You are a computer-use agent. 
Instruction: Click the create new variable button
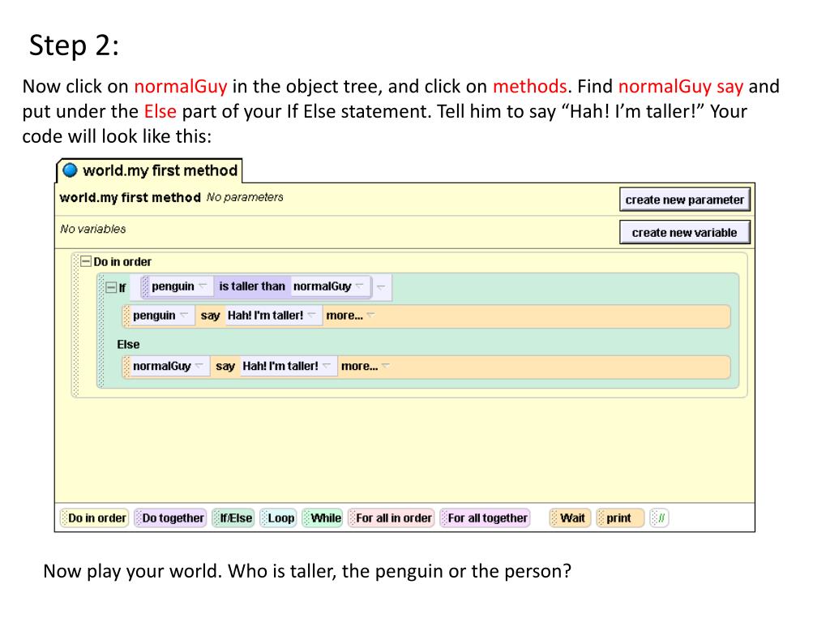(684, 233)
